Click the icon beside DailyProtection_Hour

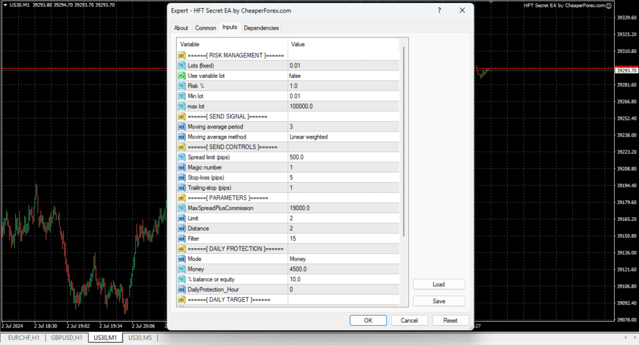tap(182, 289)
